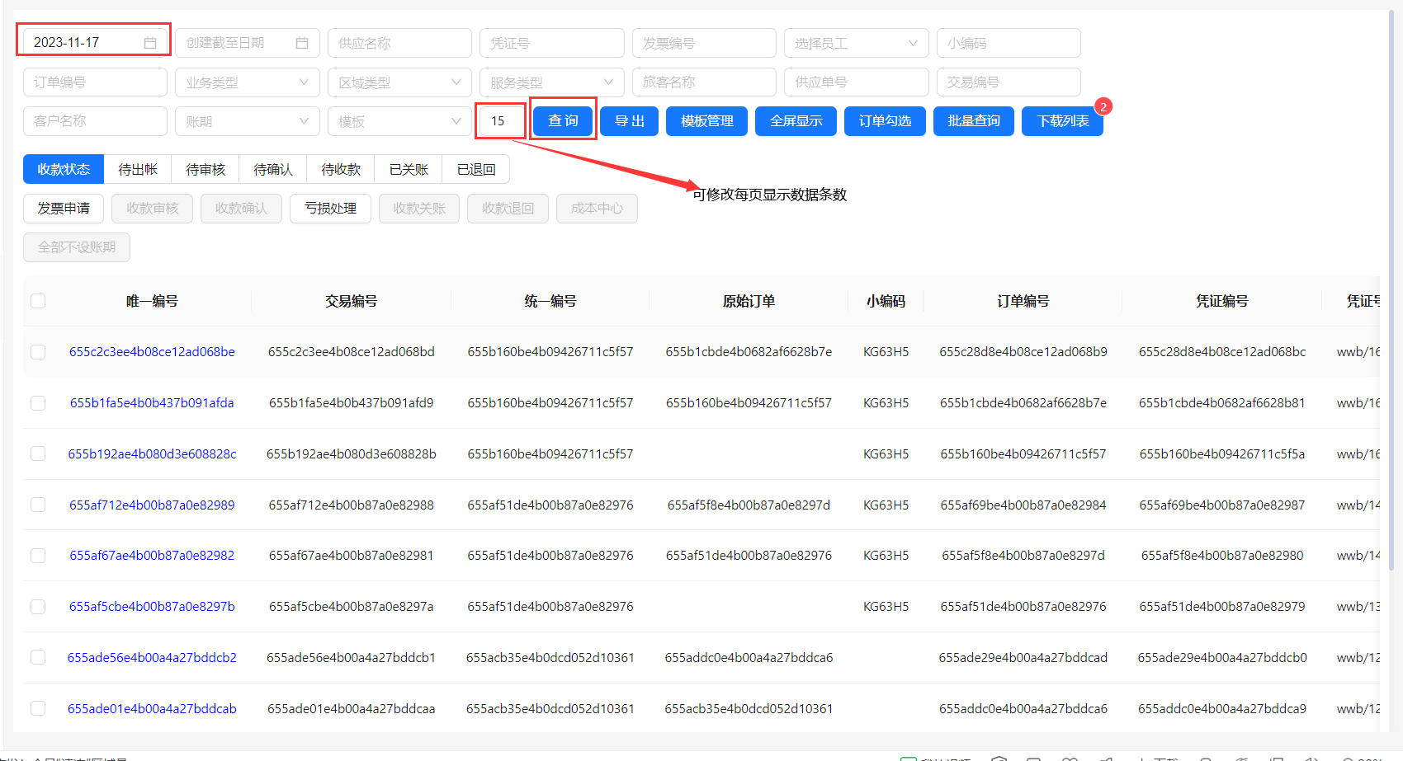Click the 订单编号 input field

point(95,82)
